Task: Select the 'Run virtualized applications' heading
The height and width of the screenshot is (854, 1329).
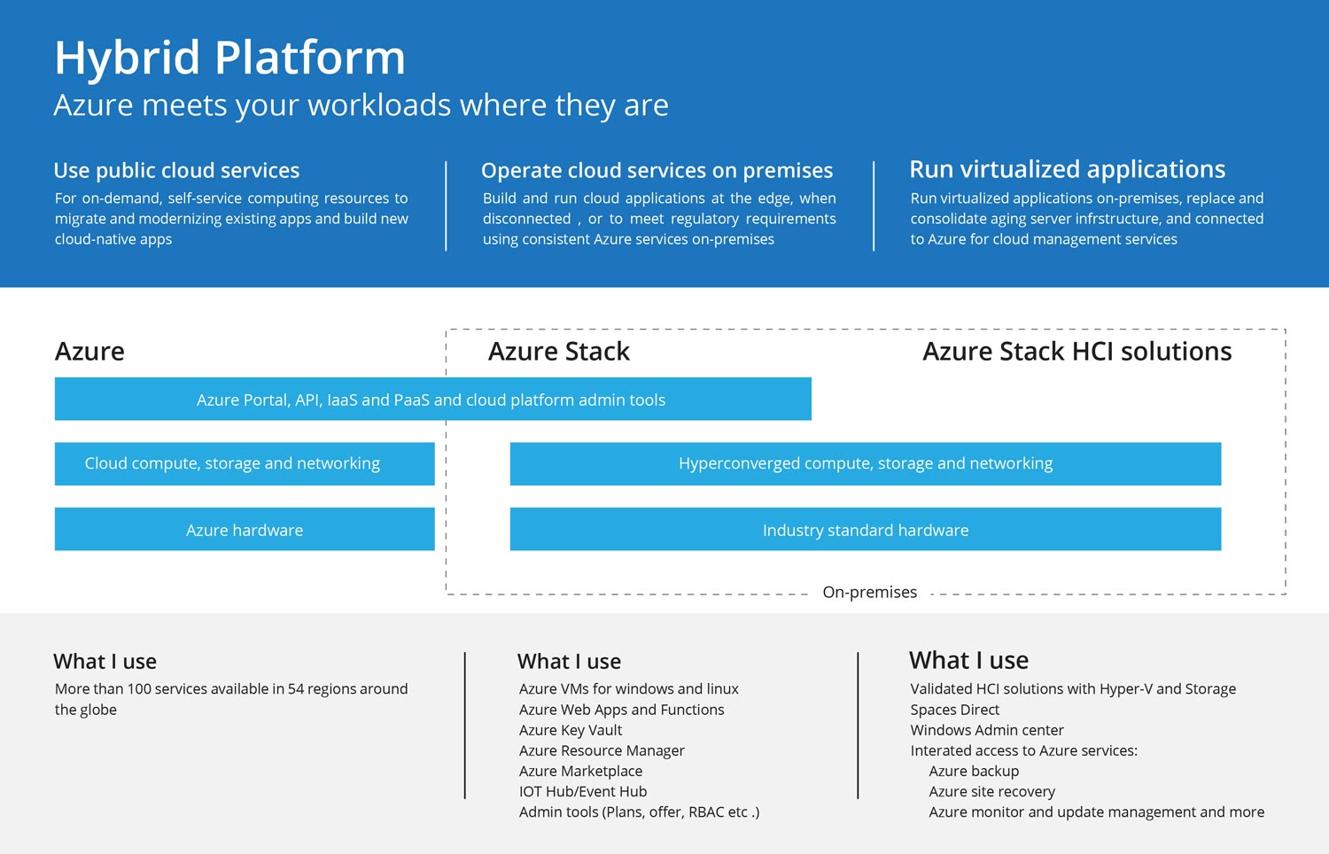Action: (x=1067, y=170)
